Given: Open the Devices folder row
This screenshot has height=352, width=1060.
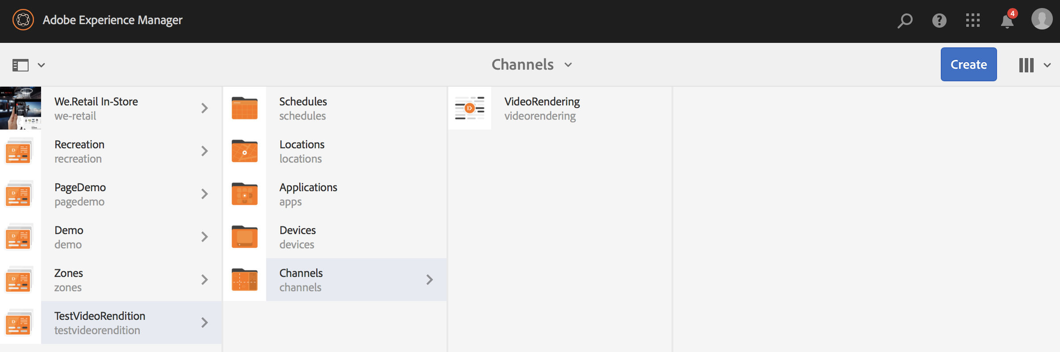Looking at the screenshot, I should pyautogui.click(x=335, y=237).
